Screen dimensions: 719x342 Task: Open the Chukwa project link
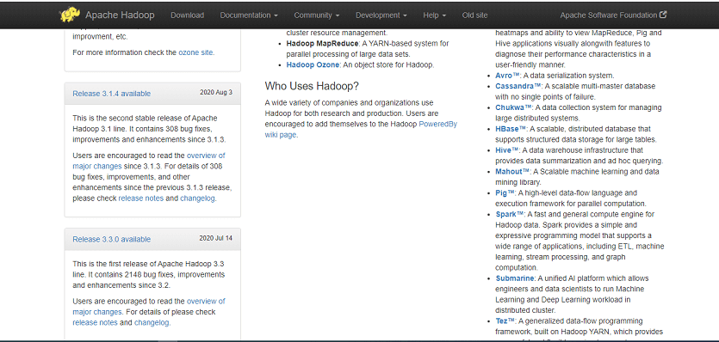pyautogui.click(x=513, y=107)
